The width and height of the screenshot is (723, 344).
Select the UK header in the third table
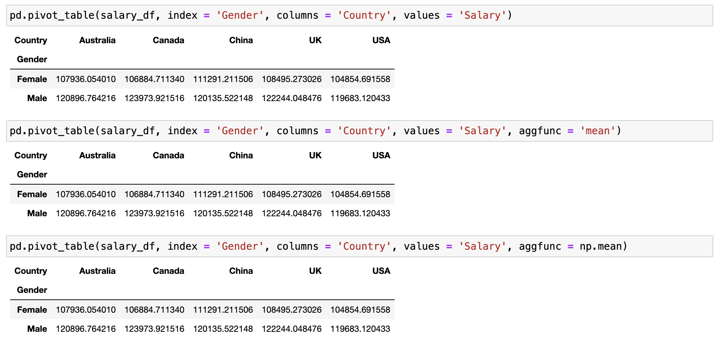click(x=315, y=271)
